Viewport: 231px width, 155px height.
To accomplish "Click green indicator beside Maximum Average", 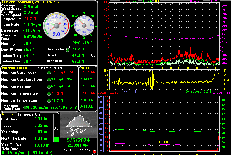I will (x=49, y=86).
